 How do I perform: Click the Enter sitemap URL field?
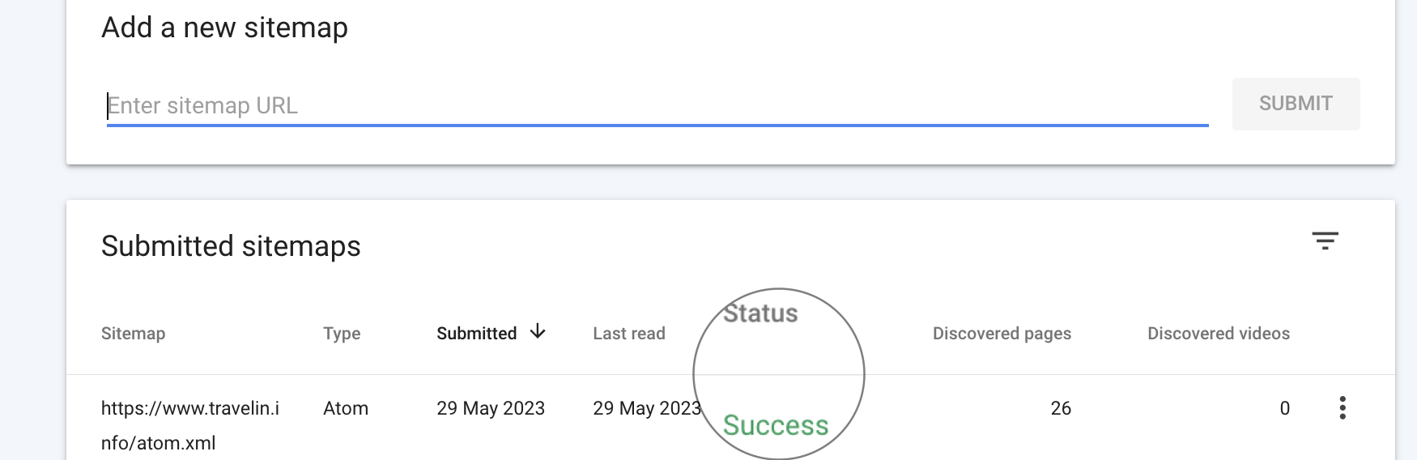click(656, 106)
